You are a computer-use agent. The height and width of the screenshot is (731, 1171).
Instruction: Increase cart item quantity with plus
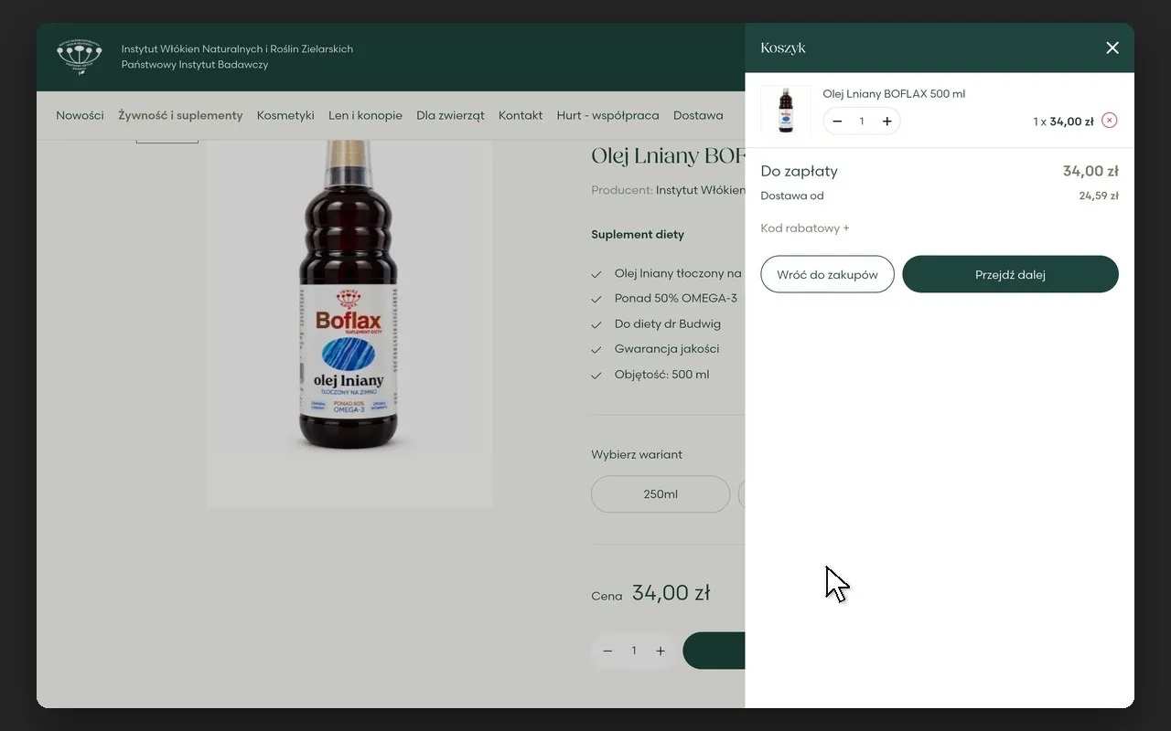tap(886, 121)
